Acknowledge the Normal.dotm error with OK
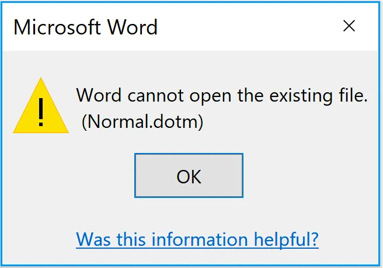This screenshot has height=268, width=383. pyautogui.click(x=189, y=176)
